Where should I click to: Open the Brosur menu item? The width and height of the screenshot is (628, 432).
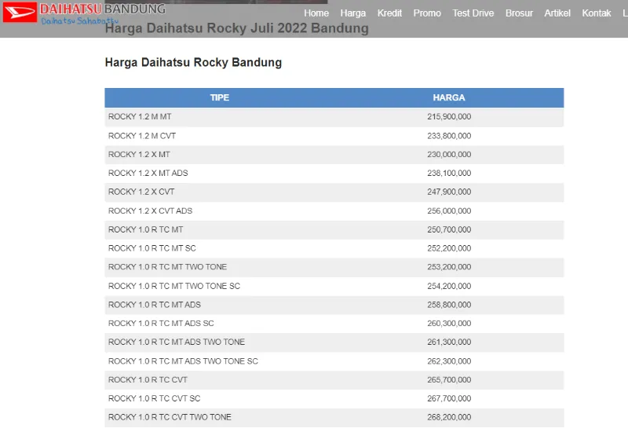(519, 13)
